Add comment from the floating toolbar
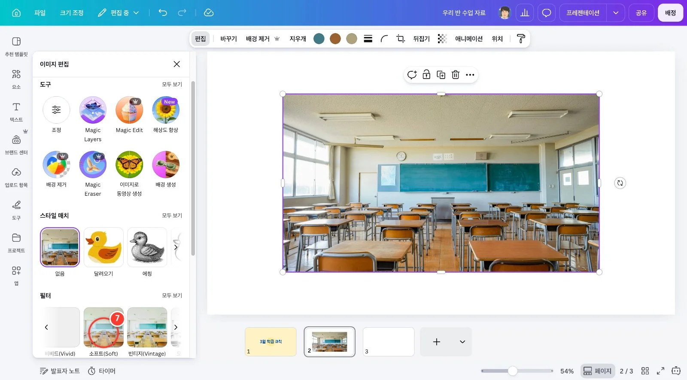This screenshot has height=380, width=687. tap(412, 75)
